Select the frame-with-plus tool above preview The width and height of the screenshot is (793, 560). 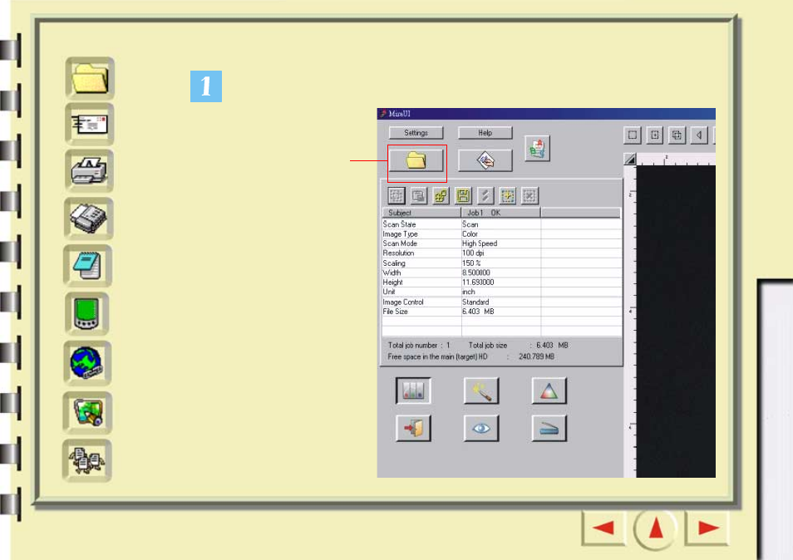[x=654, y=135]
